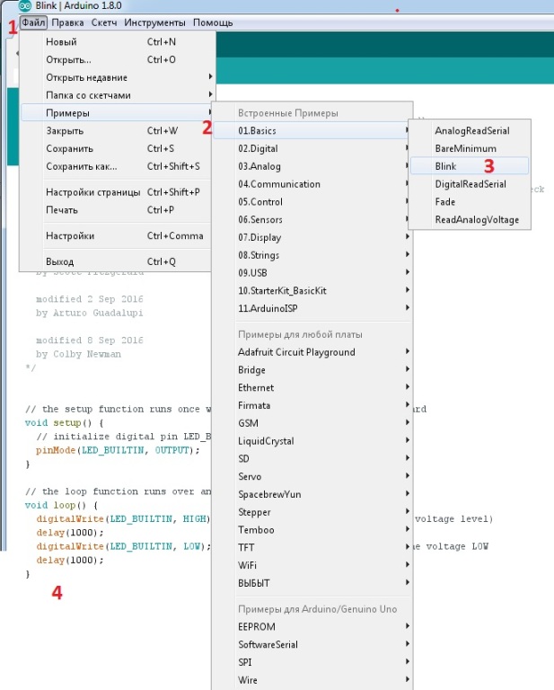Viewport: 554px width, 690px height.
Task: Click the pinMode line in code editor
Action: pyautogui.click(x=117, y=449)
